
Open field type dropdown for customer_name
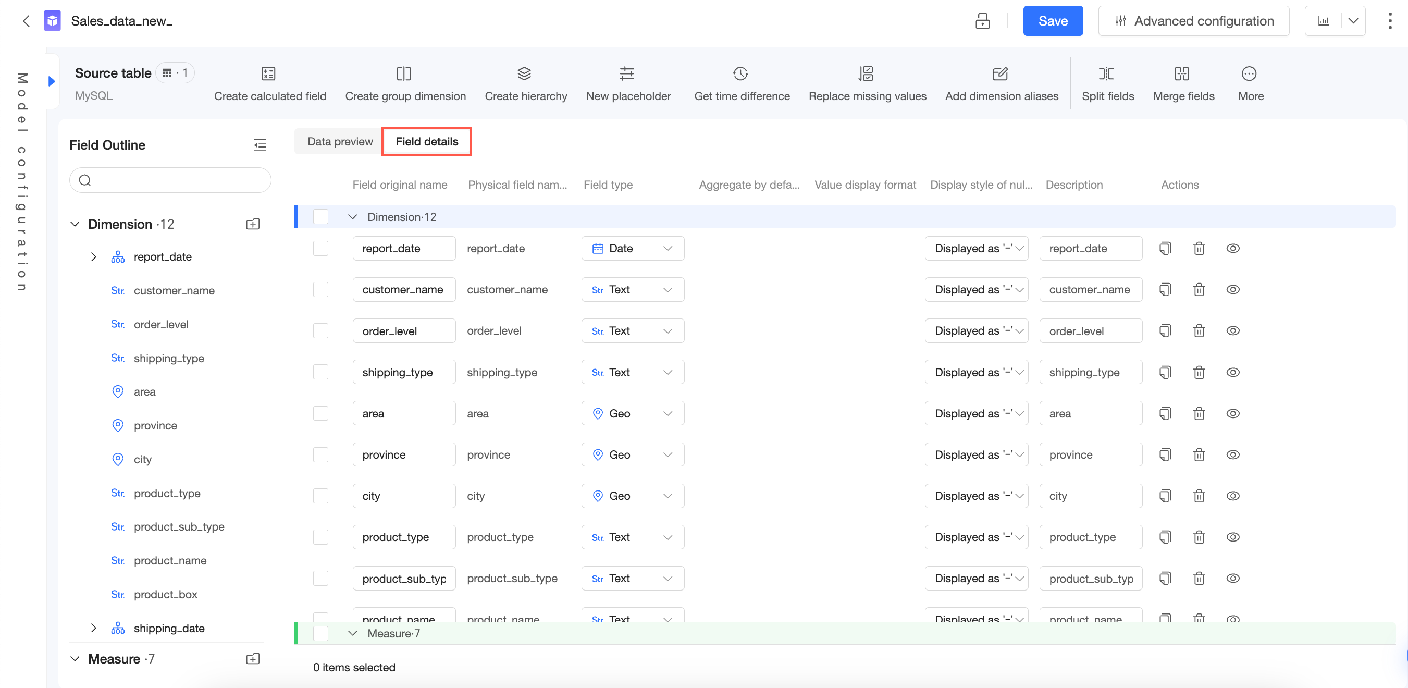(633, 289)
